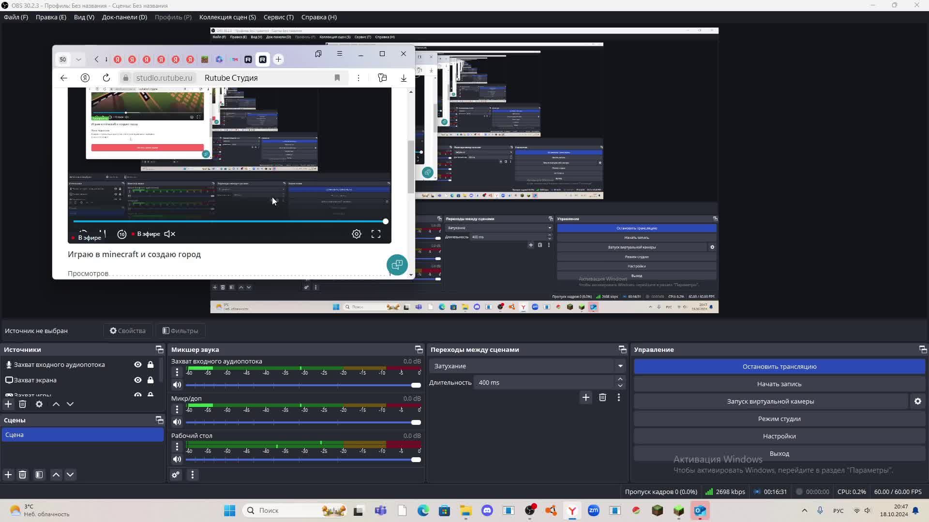This screenshot has height=522, width=929.
Task: Add a new source with plus icon
Action: click(x=8, y=404)
